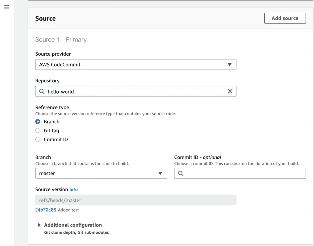This screenshot has width=314, height=246.
Task: Click the search magnifier in the Commit ID field
Action: coord(181,173)
